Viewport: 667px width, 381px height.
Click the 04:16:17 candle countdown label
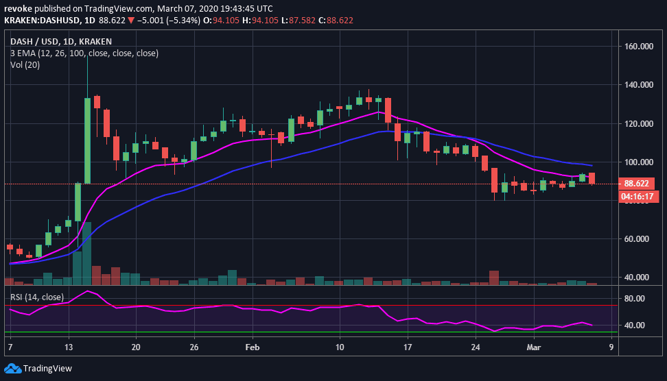pyautogui.click(x=637, y=195)
